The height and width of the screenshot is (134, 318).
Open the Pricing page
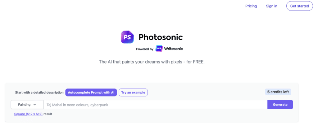(251, 6)
